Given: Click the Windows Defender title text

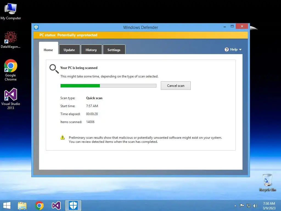Looking at the screenshot, I should [x=140, y=27].
